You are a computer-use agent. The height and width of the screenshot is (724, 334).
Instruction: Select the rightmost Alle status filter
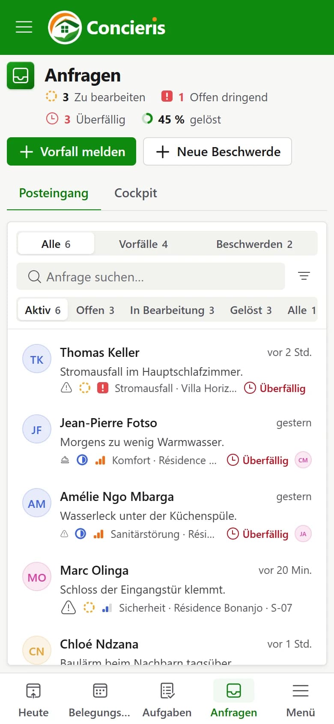[302, 310]
